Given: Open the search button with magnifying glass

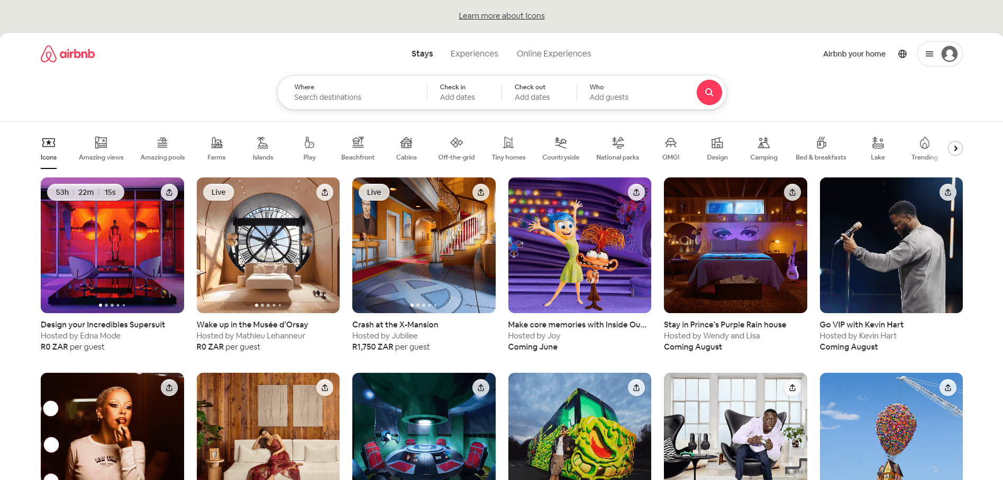Looking at the screenshot, I should click(x=709, y=92).
